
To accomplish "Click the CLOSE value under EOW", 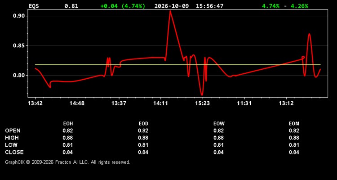I will pyautogui.click(x=218, y=152).
